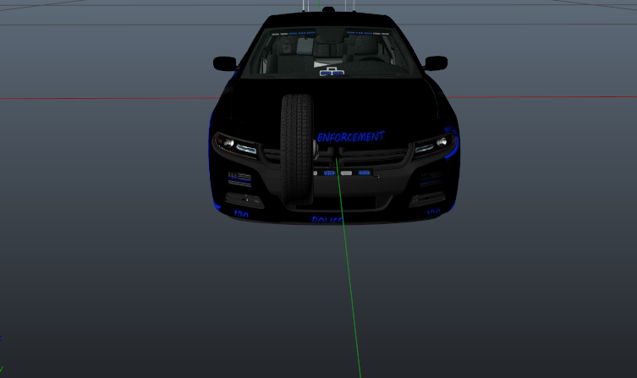This screenshot has width=637, height=378.
Task: Click the white center grille light
Action: (x=346, y=173)
